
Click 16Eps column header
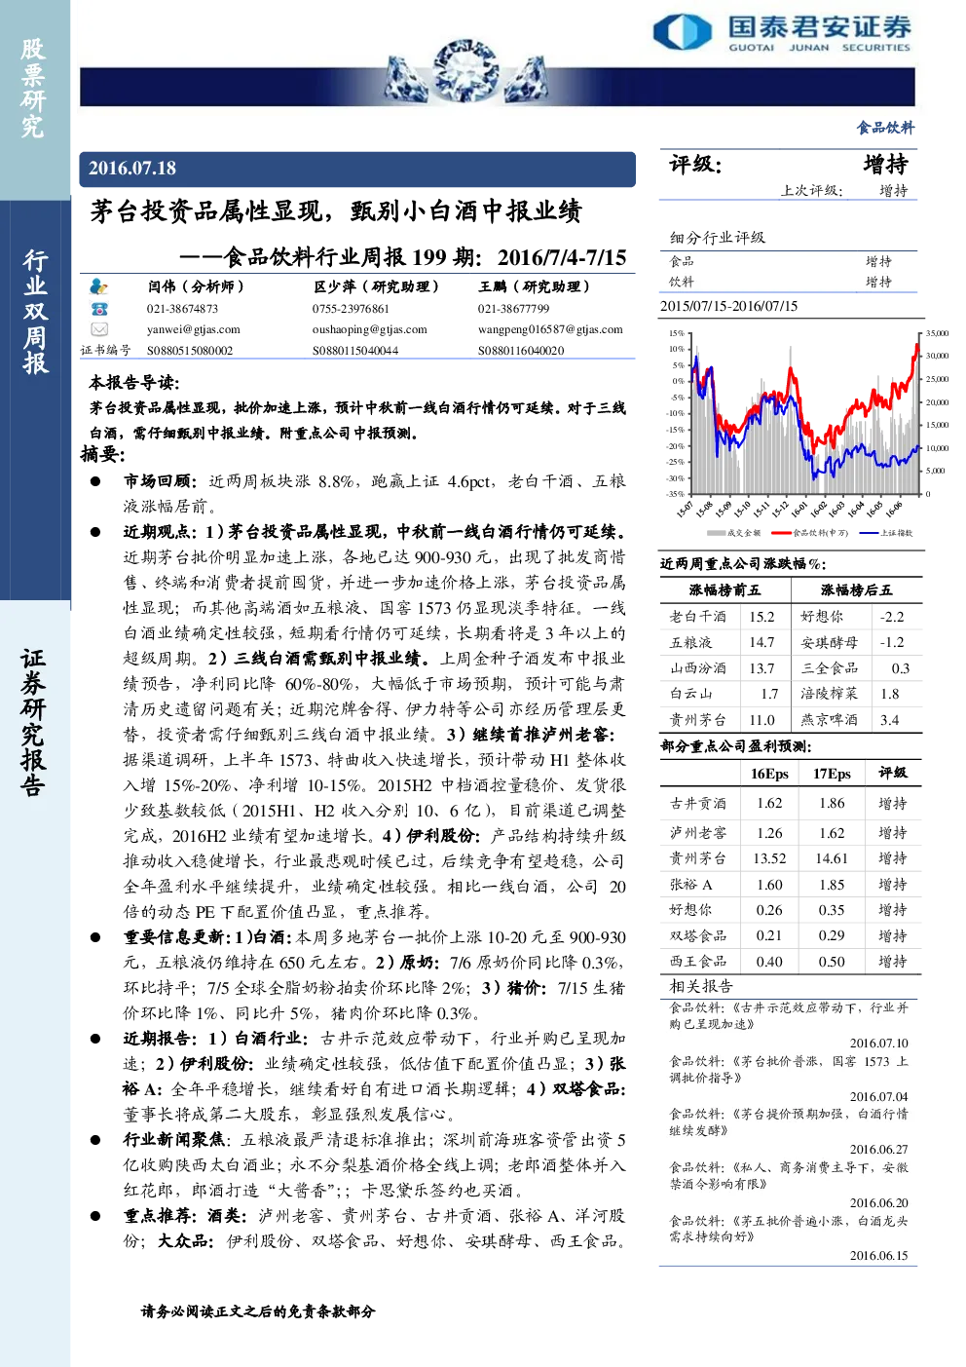pos(769,774)
